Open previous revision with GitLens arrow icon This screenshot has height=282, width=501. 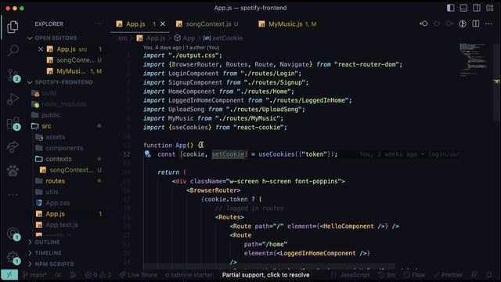424,23
